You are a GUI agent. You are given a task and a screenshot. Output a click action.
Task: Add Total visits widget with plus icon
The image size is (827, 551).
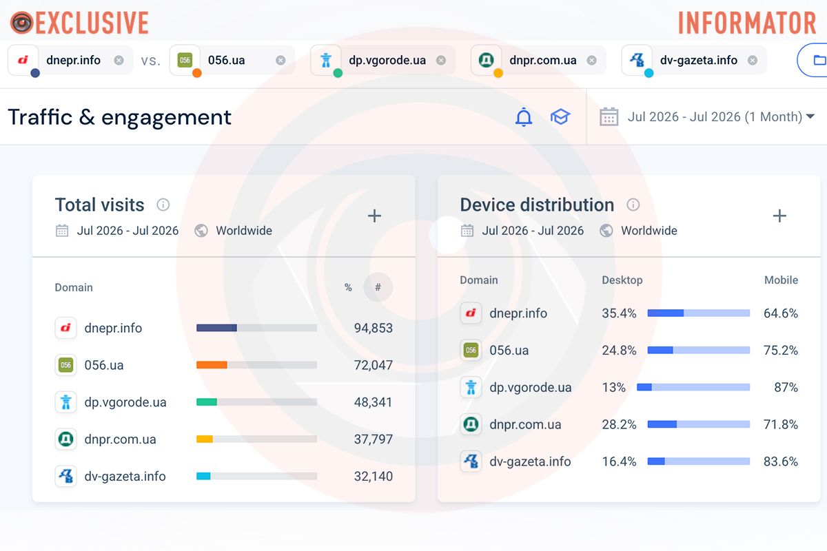point(374,216)
